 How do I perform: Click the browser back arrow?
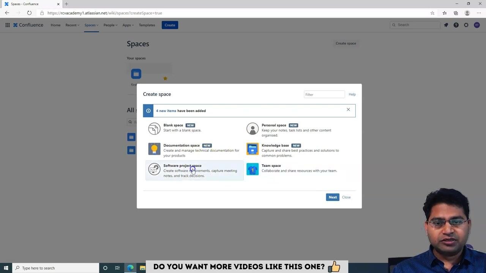[x=7, y=13]
